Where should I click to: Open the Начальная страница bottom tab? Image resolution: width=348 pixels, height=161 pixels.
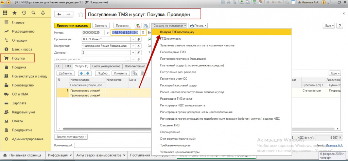point(22,155)
